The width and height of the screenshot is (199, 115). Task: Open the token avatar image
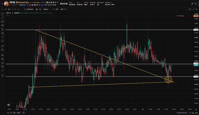click(6, 4)
